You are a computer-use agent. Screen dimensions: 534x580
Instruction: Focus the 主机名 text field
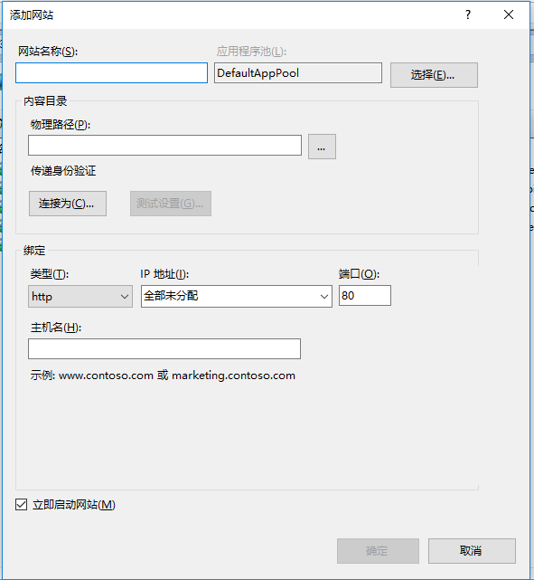point(164,348)
